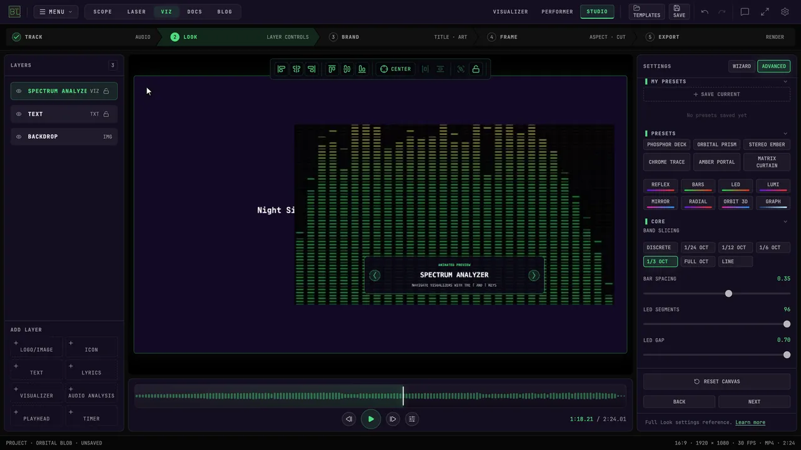Collapse the My Presets section
The image size is (801, 450).
pos(785,81)
